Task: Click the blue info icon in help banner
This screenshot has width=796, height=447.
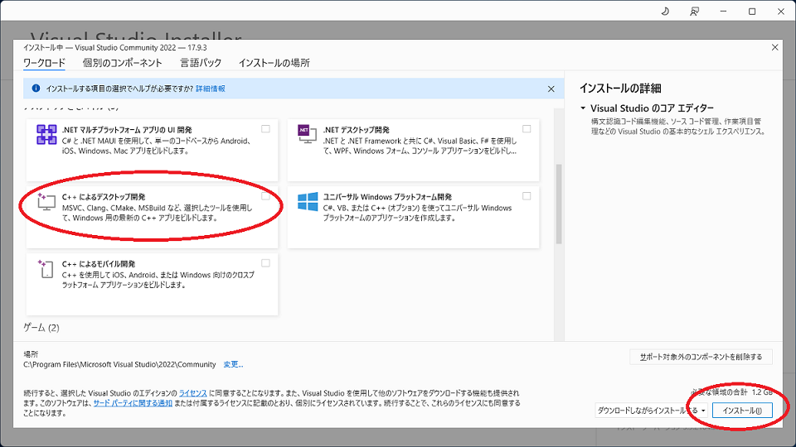Action: click(x=36, y=89)
